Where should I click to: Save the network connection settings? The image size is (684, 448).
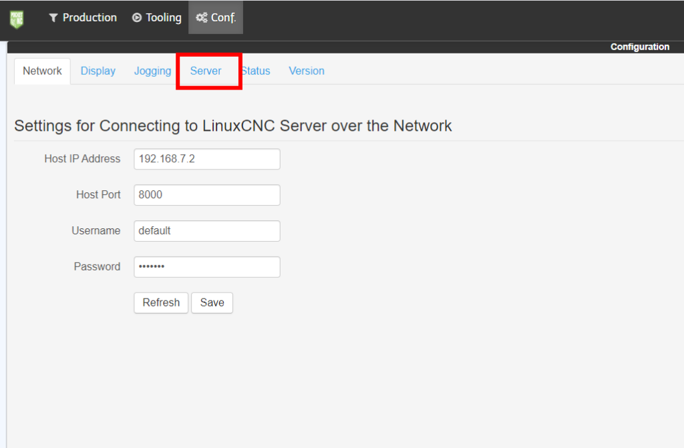click(x=212, y=302)
